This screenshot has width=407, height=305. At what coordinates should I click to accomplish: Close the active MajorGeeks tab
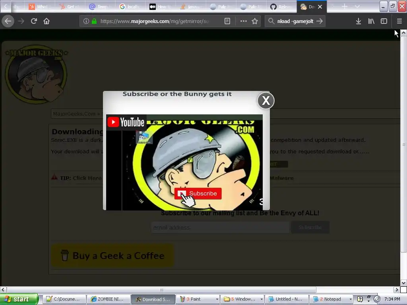(320, 7)
